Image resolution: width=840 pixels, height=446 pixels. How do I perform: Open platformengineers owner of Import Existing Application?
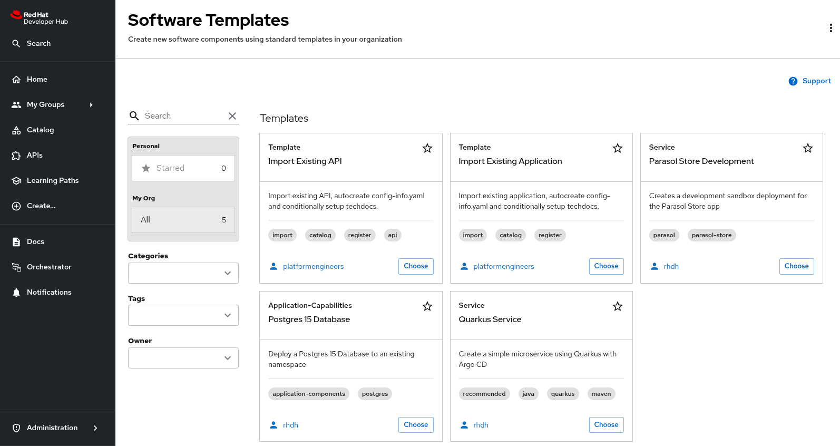[x=503, y=267]
